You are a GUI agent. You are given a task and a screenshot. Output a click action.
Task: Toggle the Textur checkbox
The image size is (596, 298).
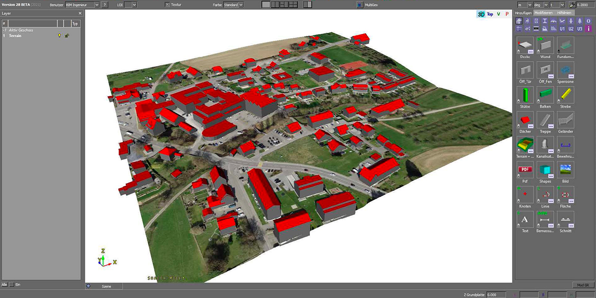coord(167,4)
